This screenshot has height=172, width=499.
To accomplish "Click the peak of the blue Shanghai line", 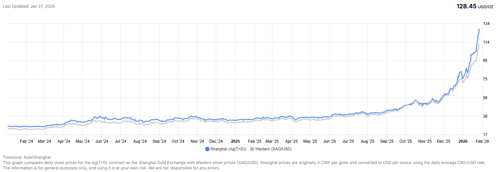I will [479, 29].
